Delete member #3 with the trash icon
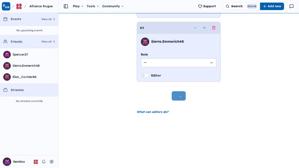 [x=213, y=28]
